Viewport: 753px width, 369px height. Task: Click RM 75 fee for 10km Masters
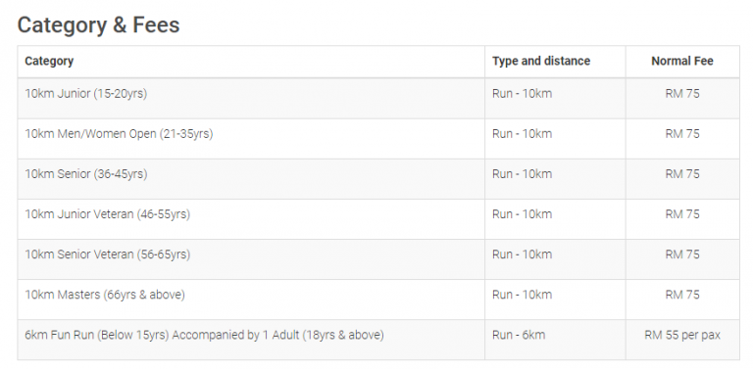point(682,295)
